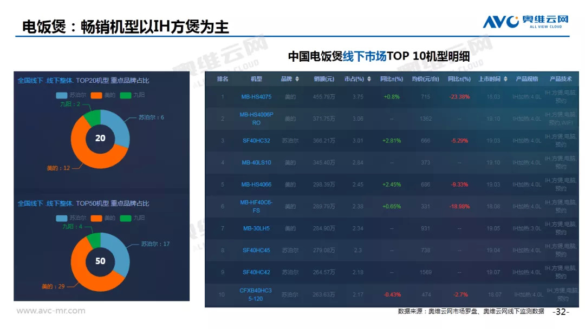The height and width of the screenshot is (329, 585).
Task: Click sales value 264.57万
Action: click(x=324, y=272)
